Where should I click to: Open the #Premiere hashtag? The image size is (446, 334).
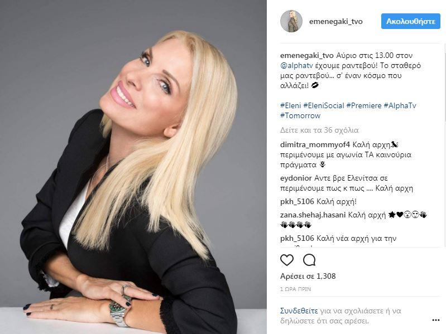tap(364, 105)
